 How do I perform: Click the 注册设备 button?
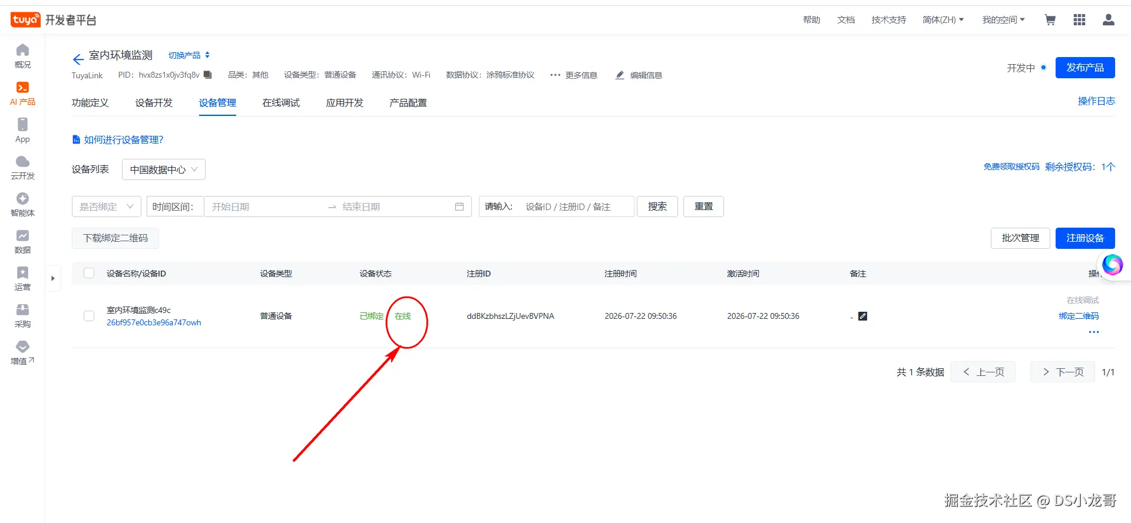point(1085,238)
